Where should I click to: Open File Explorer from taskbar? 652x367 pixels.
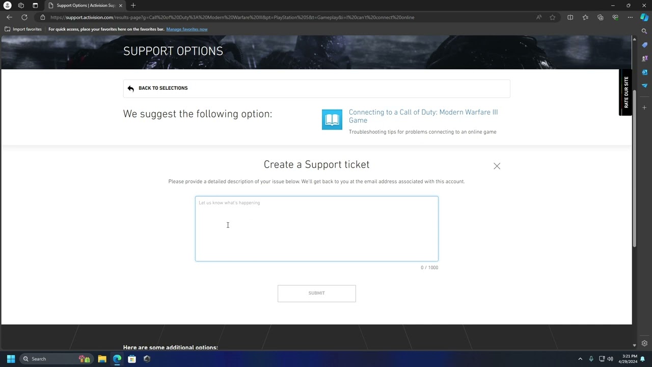(102, 359)
